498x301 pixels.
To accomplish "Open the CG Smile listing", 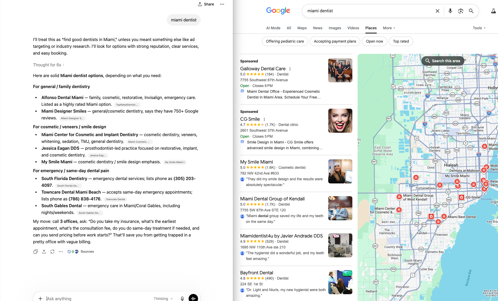I will click(x=250, y=119).
